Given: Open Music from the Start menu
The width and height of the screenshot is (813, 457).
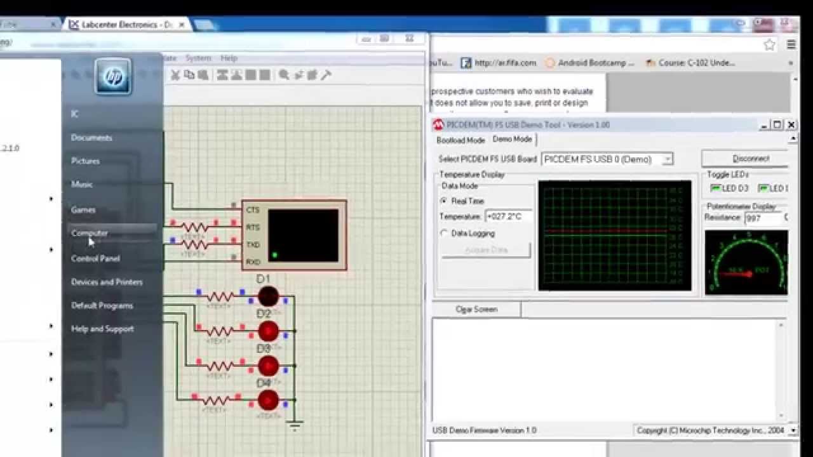Looking at the screenshot, I should pyautogui.click(x=82, y=185).
